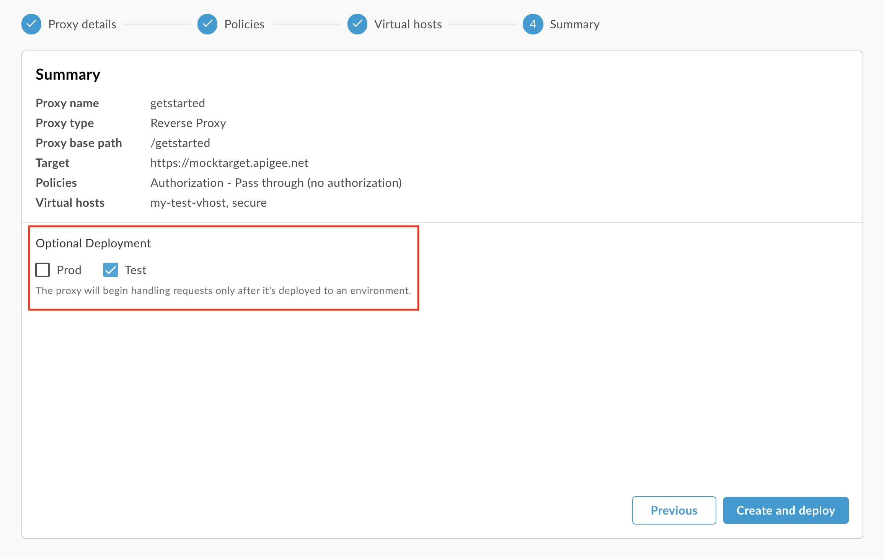884x559 pixels.
Task: Switch to the Virtual hosts step label
Action: [x=408, y=25]
